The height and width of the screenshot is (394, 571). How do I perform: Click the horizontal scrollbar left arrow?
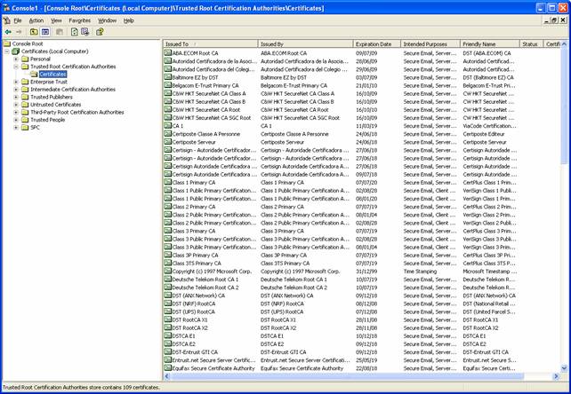click(x=167, y=376)
